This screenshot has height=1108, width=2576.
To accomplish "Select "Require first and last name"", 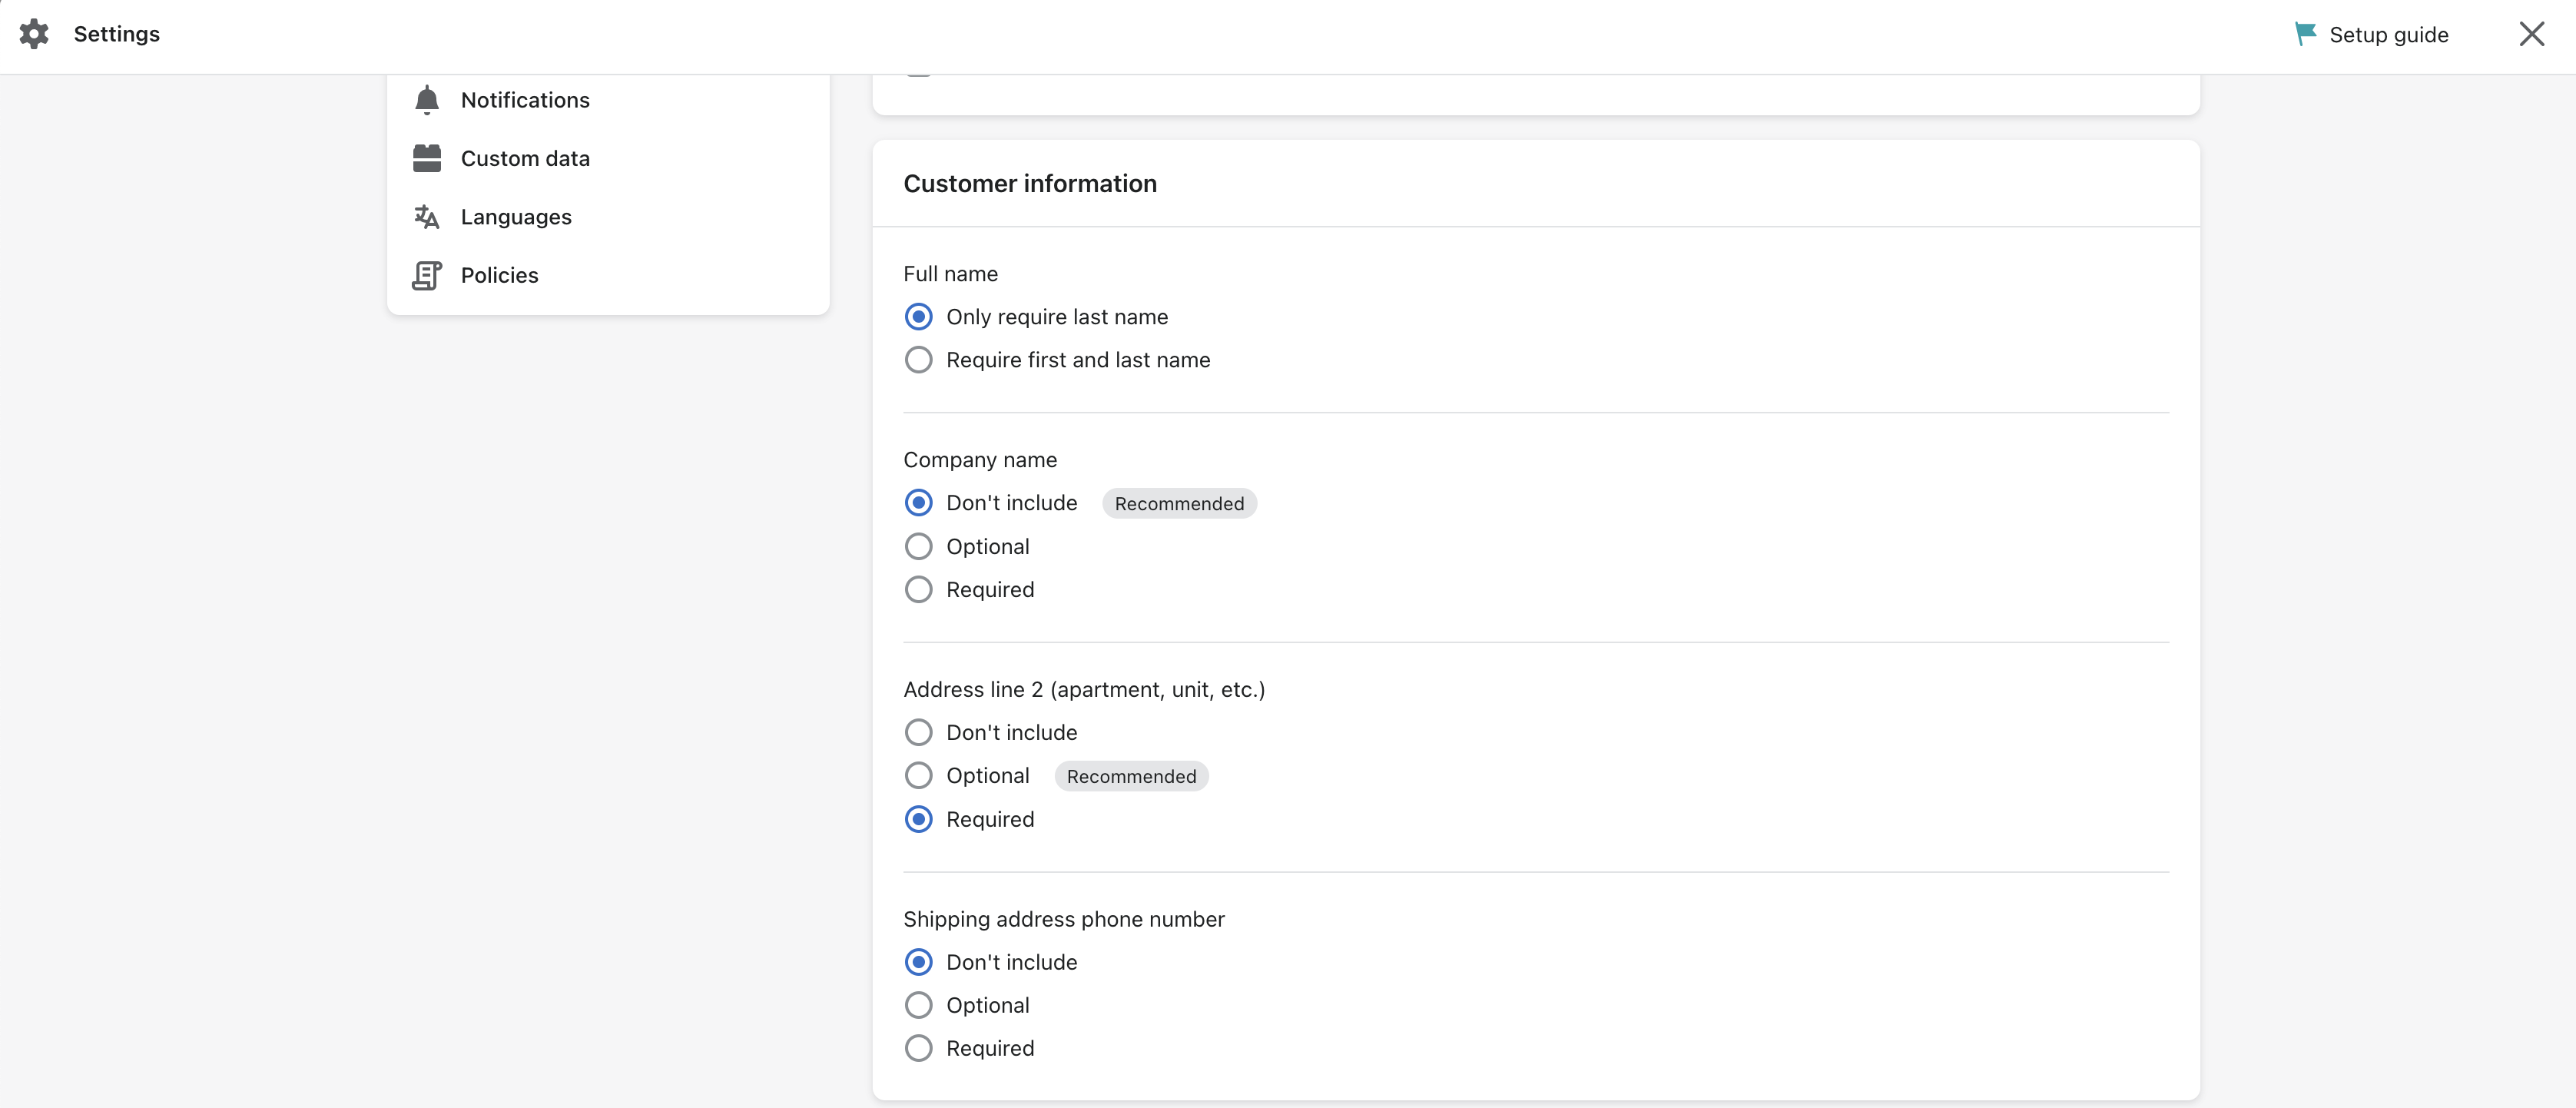I will (918, 359).
